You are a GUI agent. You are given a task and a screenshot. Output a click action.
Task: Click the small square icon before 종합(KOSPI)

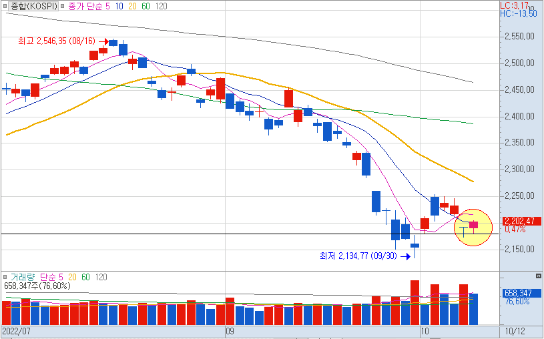click(5, 6)
